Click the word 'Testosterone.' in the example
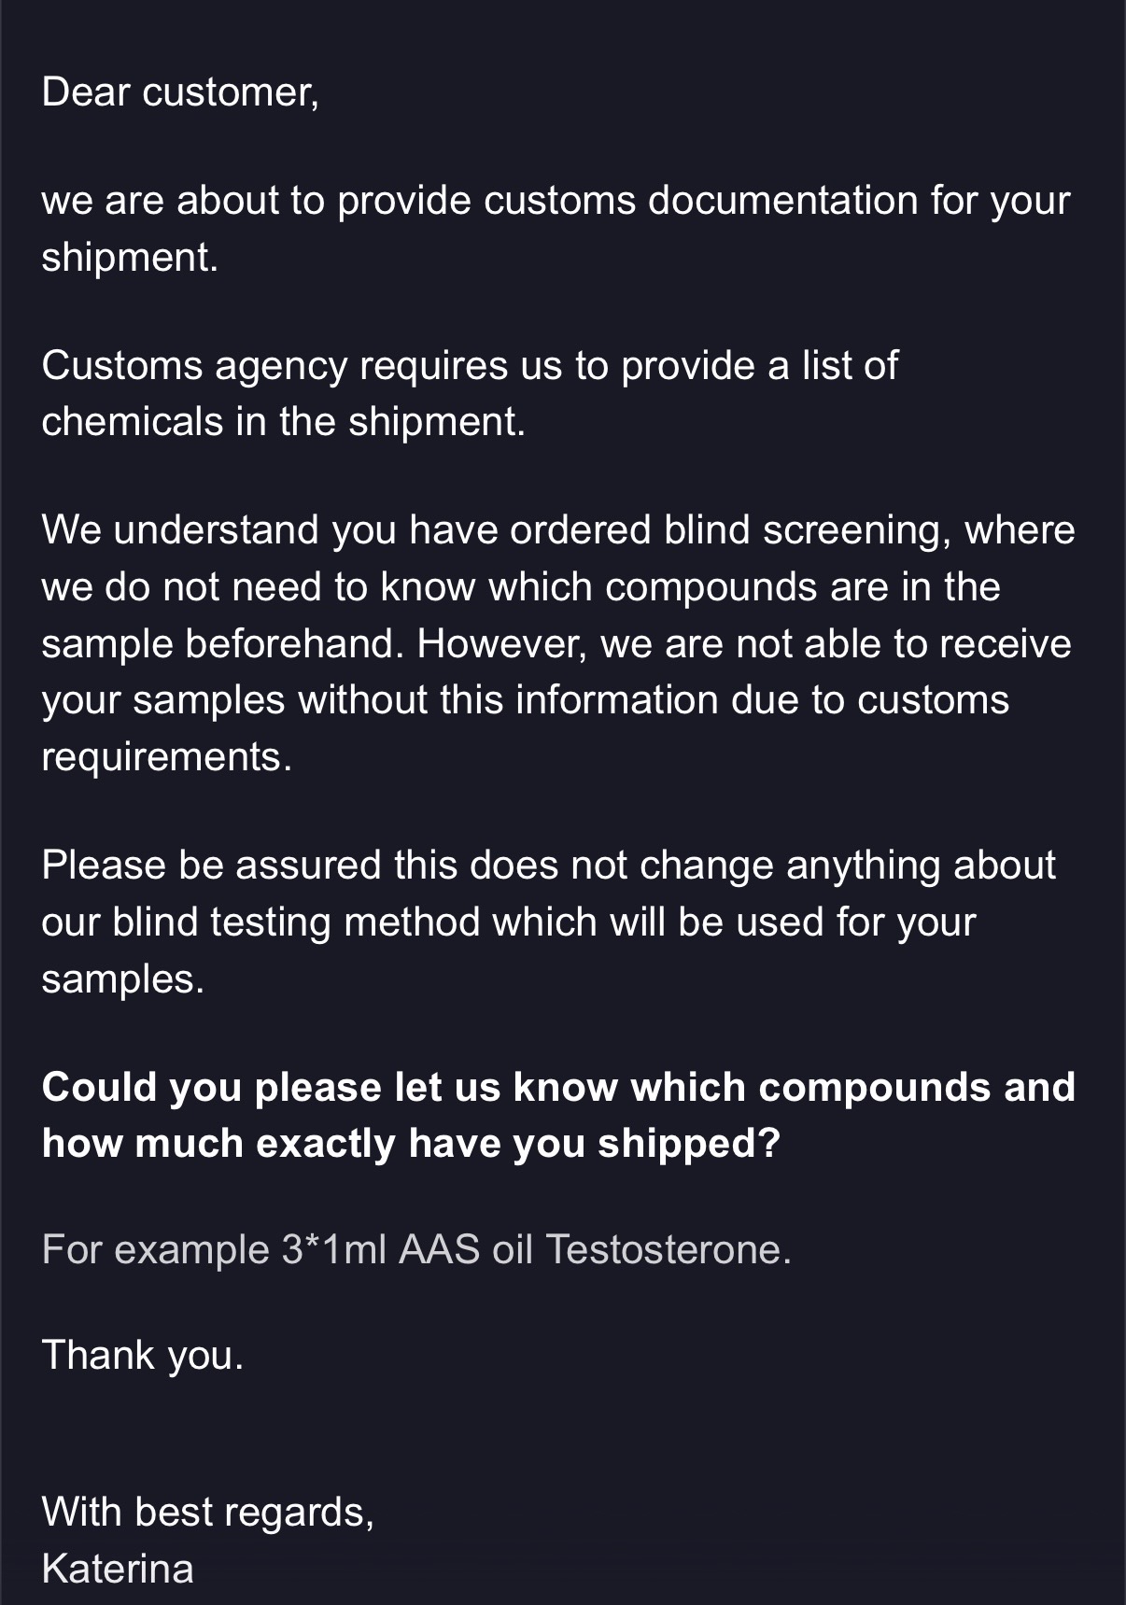This screenshot has width=1126, height=1605. tap(669, 1249)
